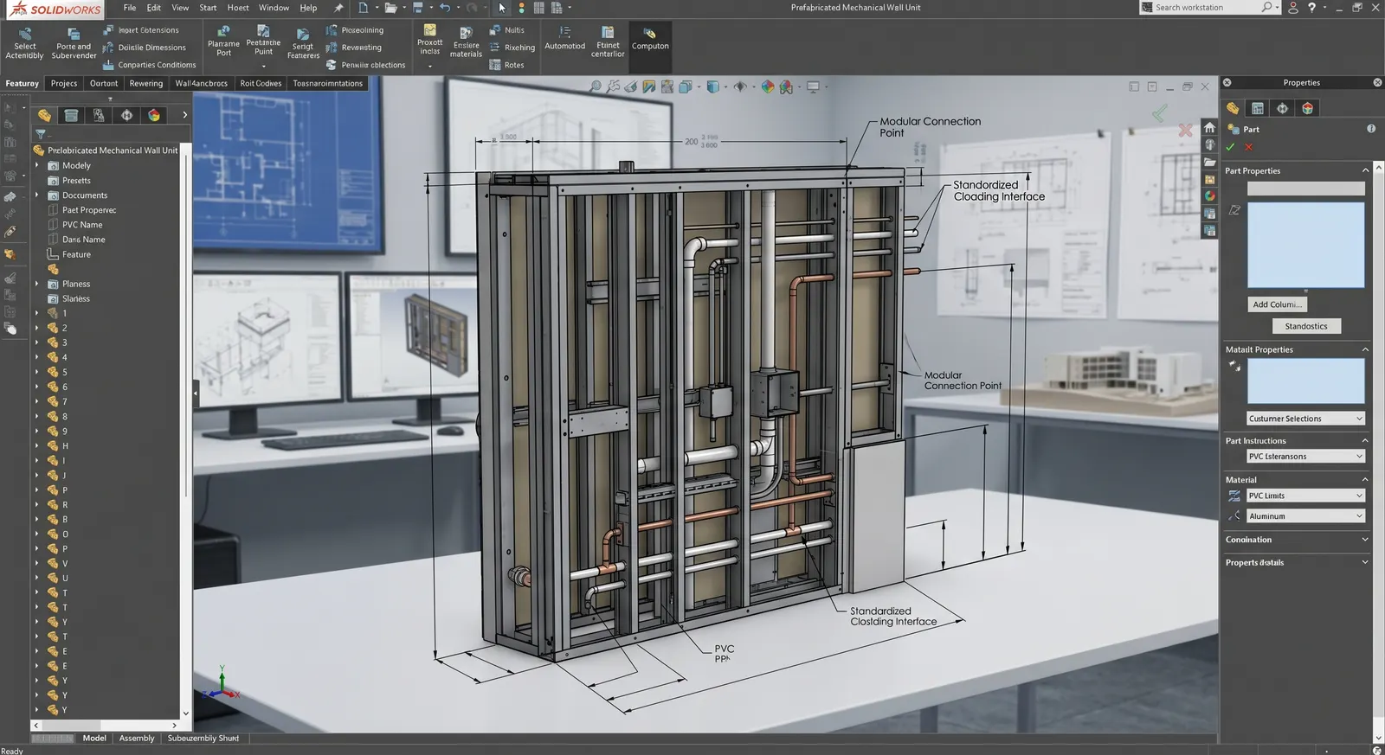The height and width of the screenshot is (755, 1385).
Task: Collapse the Matailt Properties section
Action: coord(1365,349)
